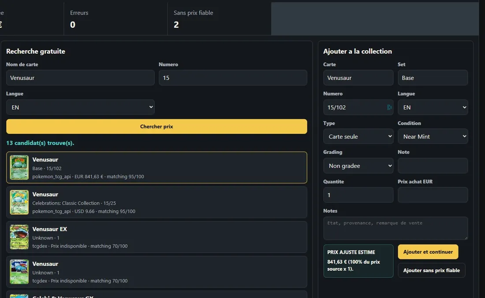Click the Recherche gratuite heading
The height and width of the screenshot is (298, 485).
tap(36, 51)
